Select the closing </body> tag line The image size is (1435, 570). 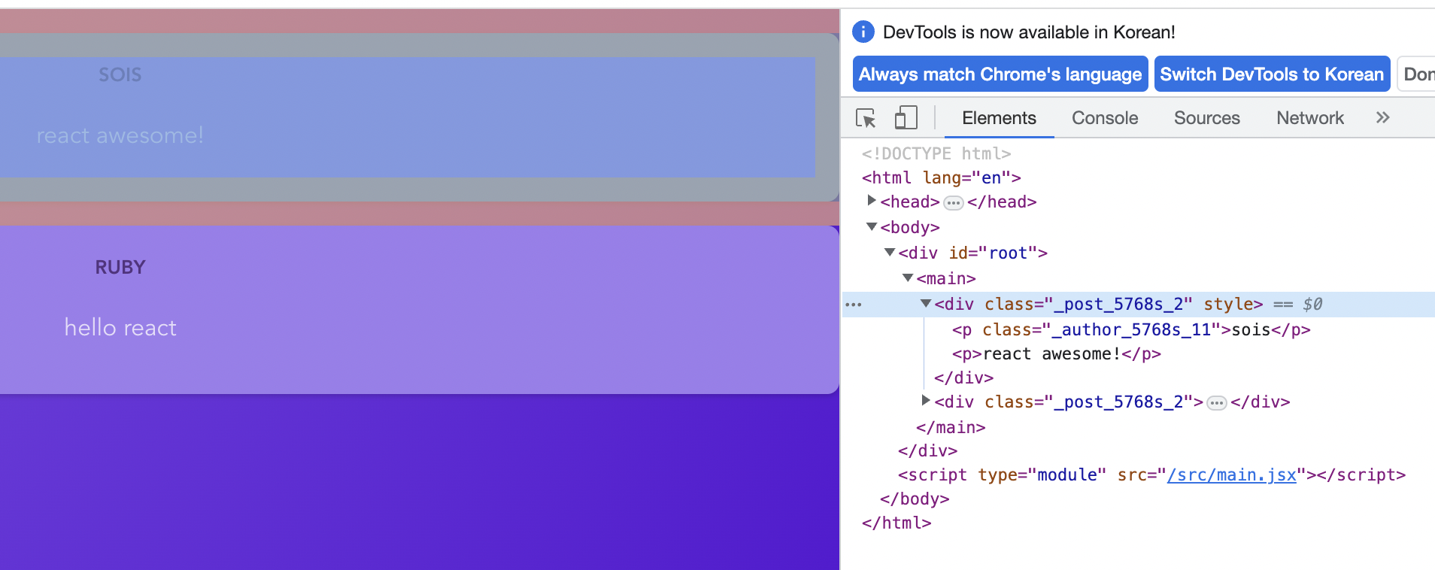coord(915,499)
